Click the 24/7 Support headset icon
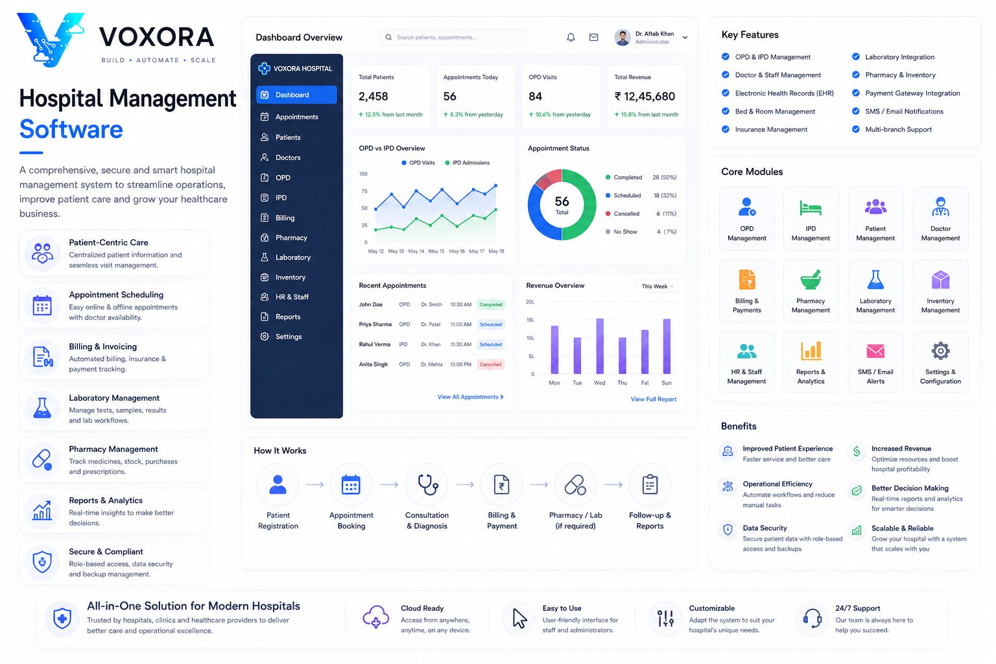Screen dimensions: 996x664 tap(812, 618)
